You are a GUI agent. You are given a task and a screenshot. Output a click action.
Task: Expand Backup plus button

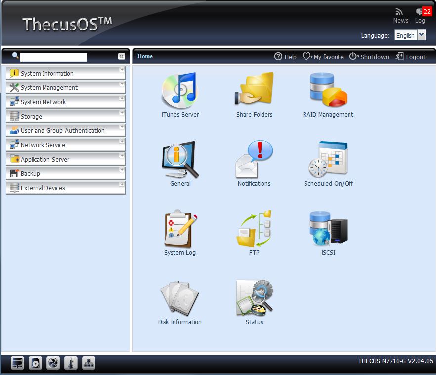point(122,170)
